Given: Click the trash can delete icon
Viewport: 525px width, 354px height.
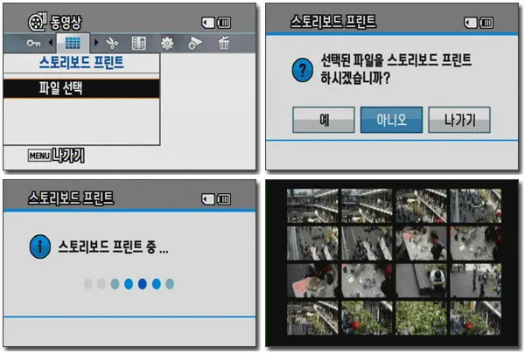Looking at the screenshot, I should coord(224,42).
